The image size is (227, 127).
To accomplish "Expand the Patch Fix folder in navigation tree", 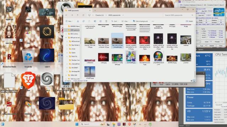I will tap(67, 56).
